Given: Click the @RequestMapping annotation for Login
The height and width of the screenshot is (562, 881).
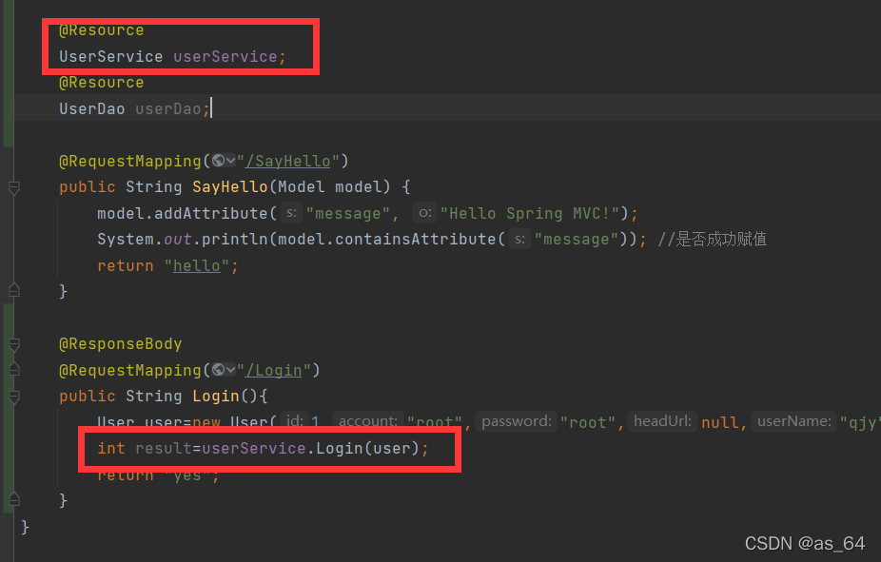Looking at the screenshot, I should point(129,371).
